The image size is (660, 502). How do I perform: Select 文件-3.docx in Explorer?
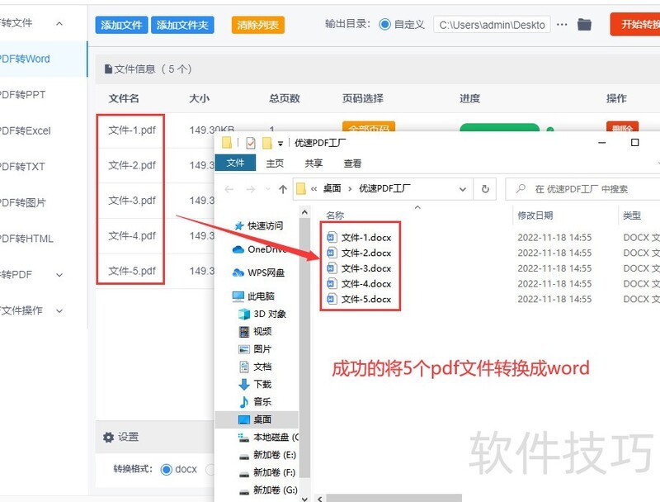[360, 268]
